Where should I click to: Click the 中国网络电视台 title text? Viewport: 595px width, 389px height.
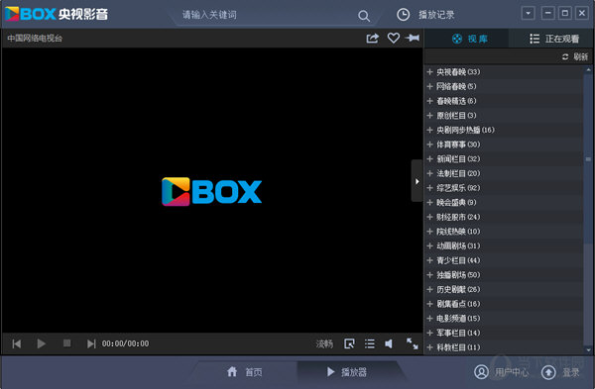[x=35, y=39]
